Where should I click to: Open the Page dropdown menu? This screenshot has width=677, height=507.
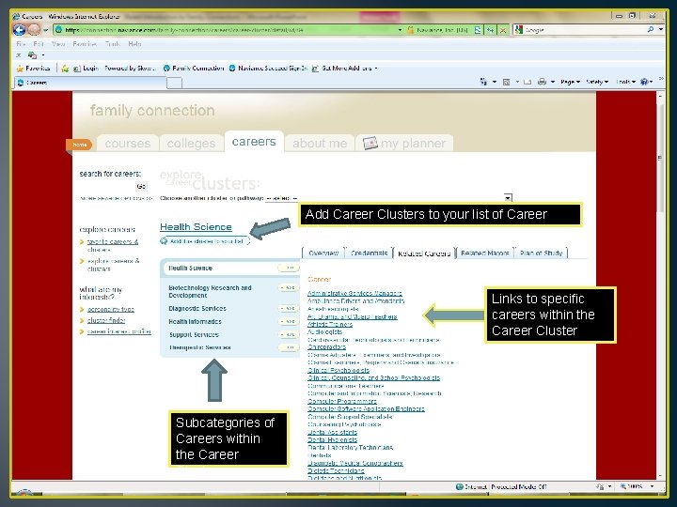[570, 82]
